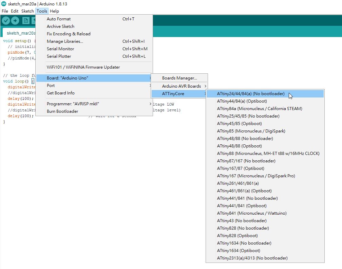Open the Boards Manager
The height and width of the screenshot is (269, 342).
(179, 77)
